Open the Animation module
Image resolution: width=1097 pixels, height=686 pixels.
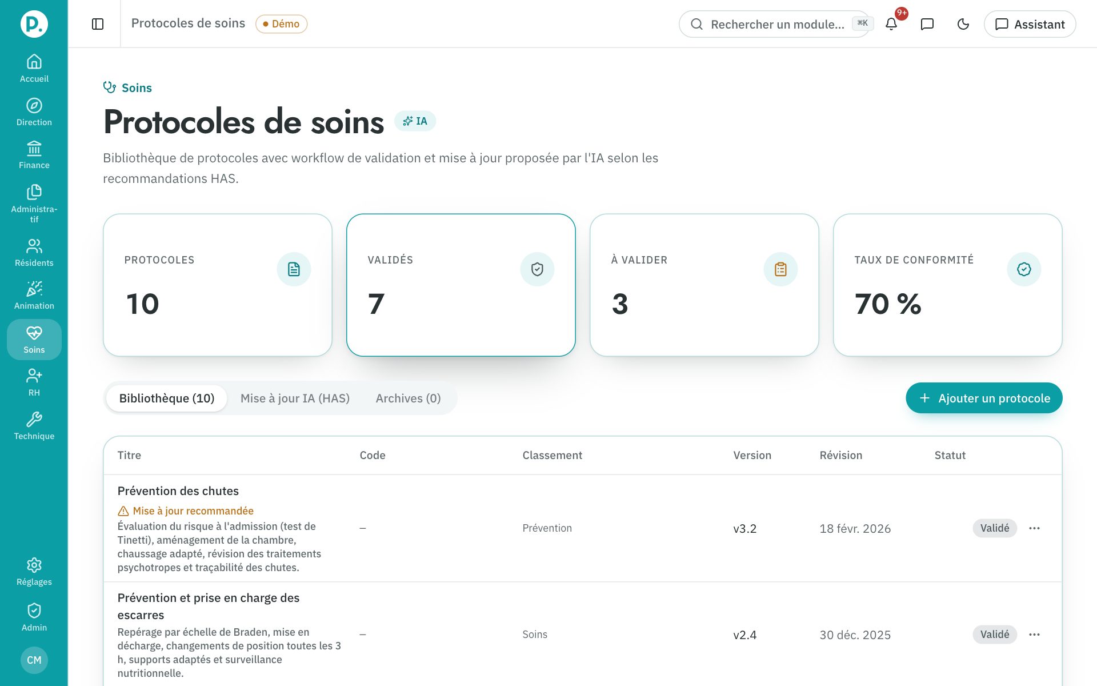pos(34,296)
